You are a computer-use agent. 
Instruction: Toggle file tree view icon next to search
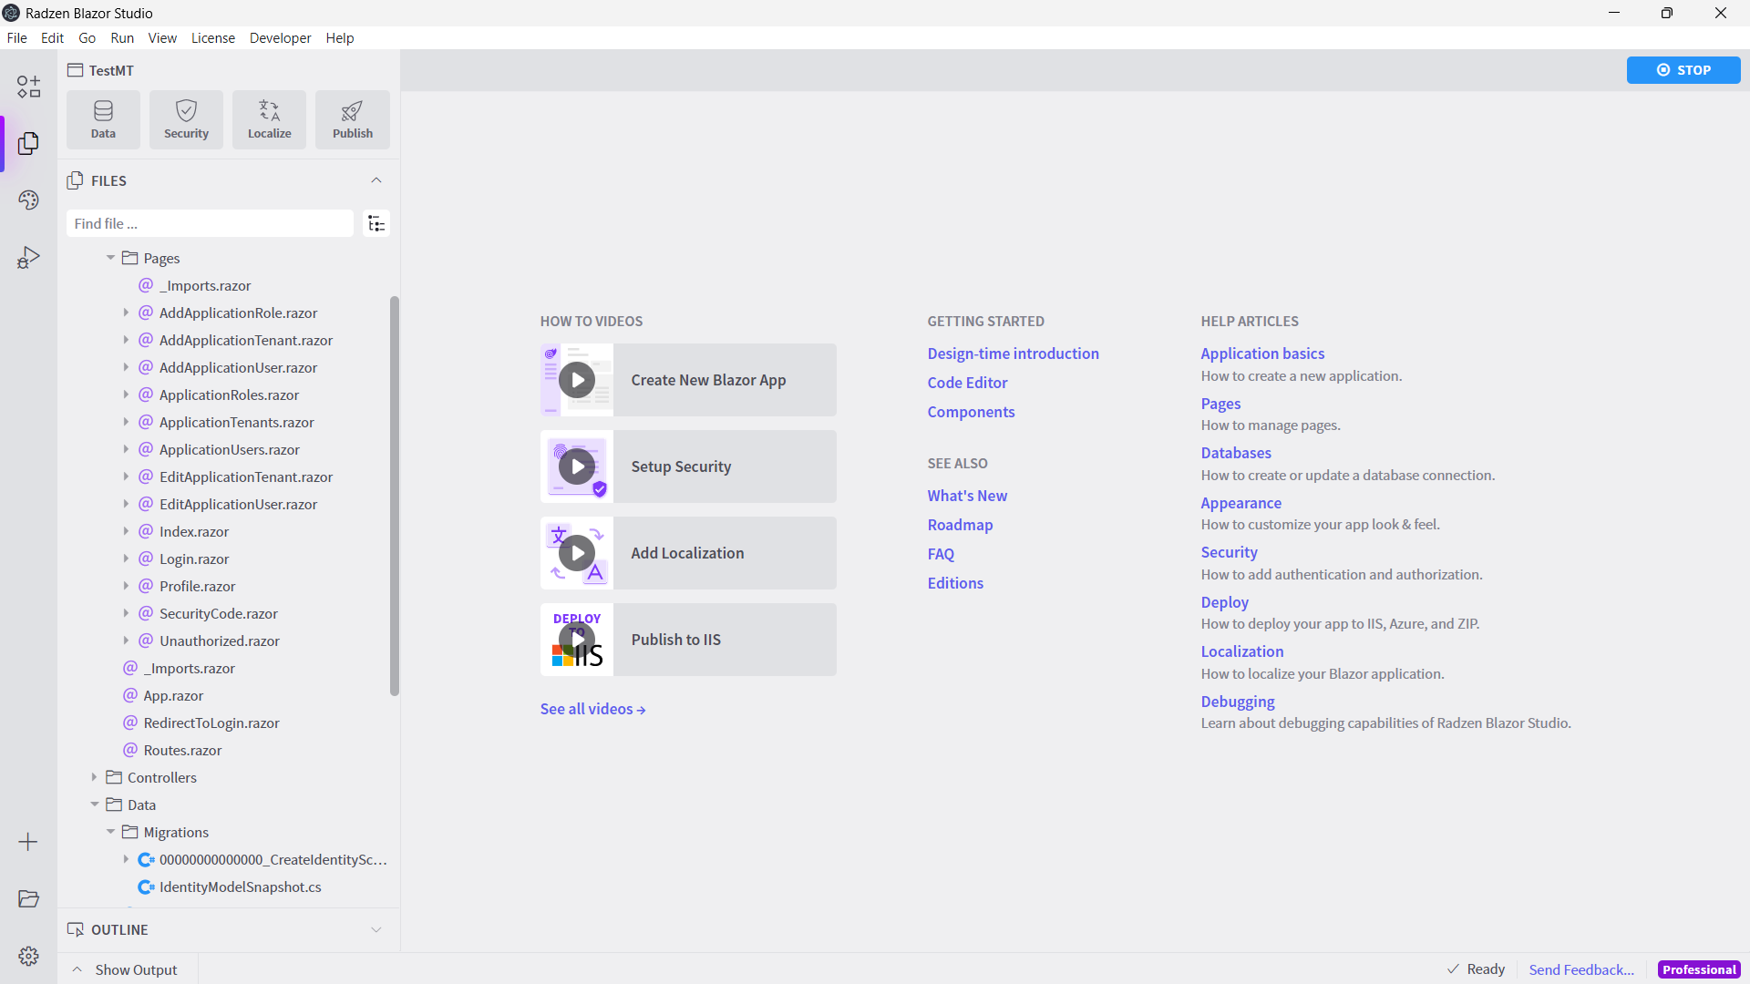(x=376, y=223)
